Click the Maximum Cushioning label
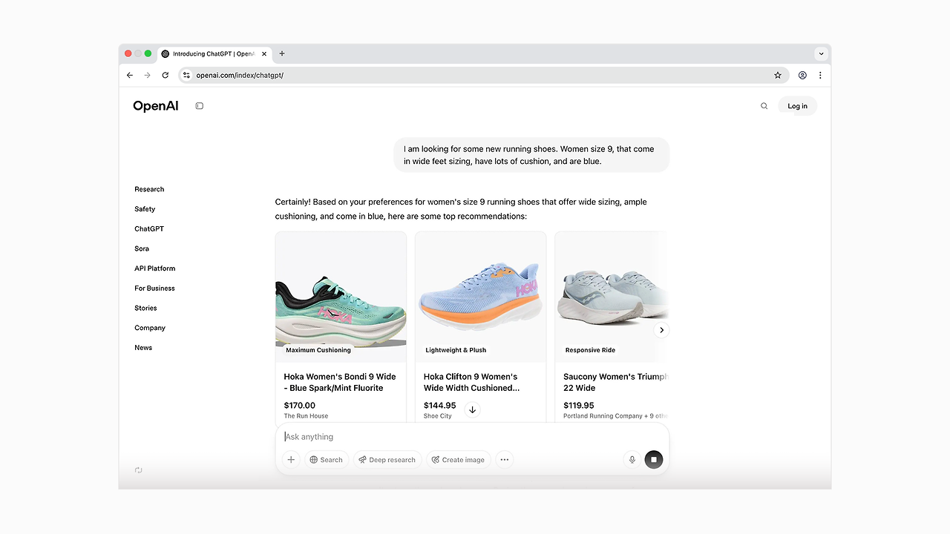The image size is (950, 534). (318, 350)
